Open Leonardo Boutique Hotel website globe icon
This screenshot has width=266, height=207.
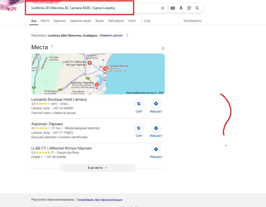139,104
